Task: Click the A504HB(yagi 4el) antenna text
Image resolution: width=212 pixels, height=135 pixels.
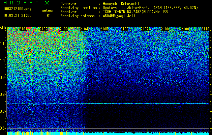Action: coord(119,16)
